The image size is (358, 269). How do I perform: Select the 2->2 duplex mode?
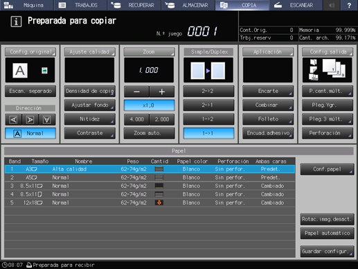tap(208, 91)
